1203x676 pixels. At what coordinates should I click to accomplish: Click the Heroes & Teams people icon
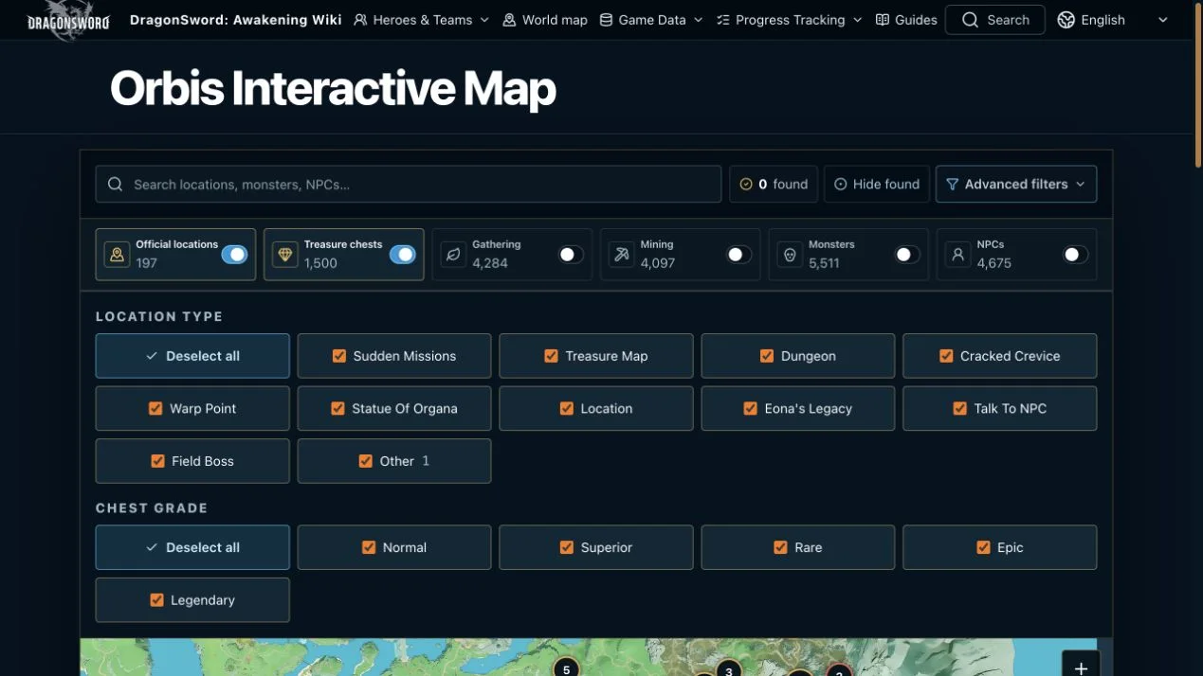click(x=360, y=20)
